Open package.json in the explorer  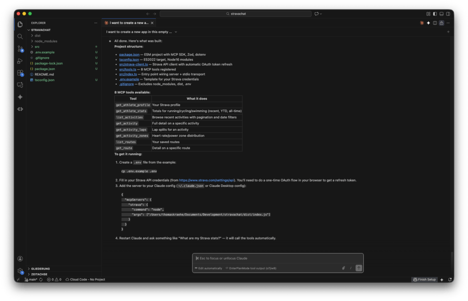(x=45, y=69)
